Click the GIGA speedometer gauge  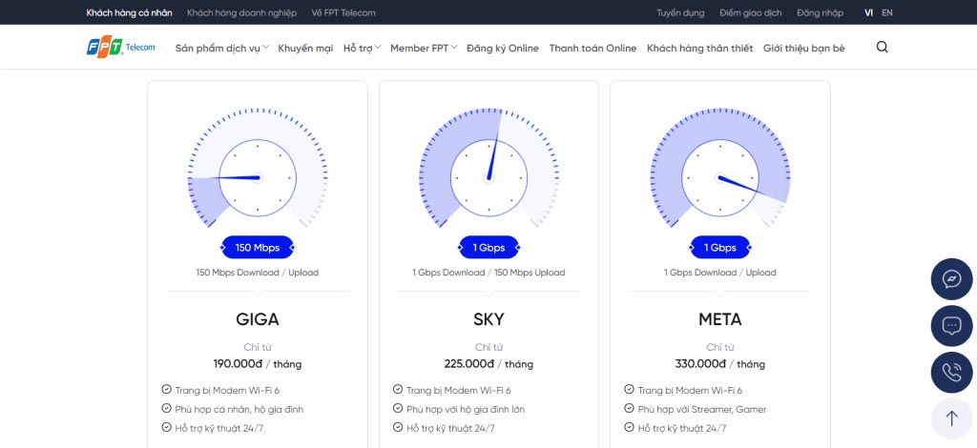[x=258, y=170]
